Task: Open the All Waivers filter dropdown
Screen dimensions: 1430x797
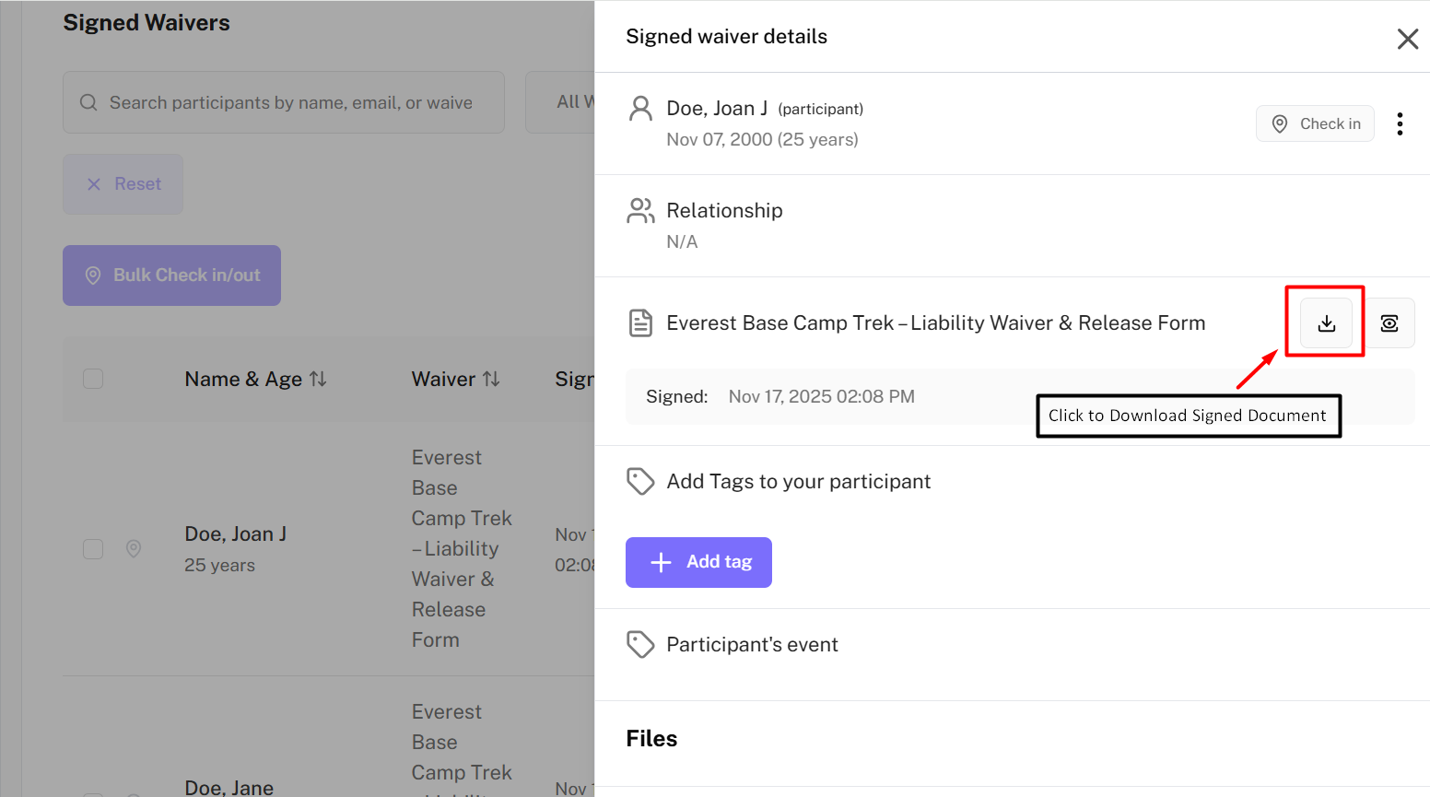Action: coord(562,102)
